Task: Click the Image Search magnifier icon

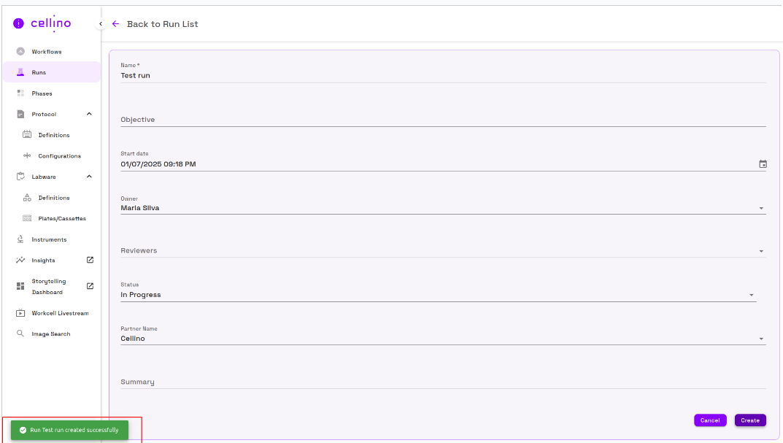Action: click(20, 334)
